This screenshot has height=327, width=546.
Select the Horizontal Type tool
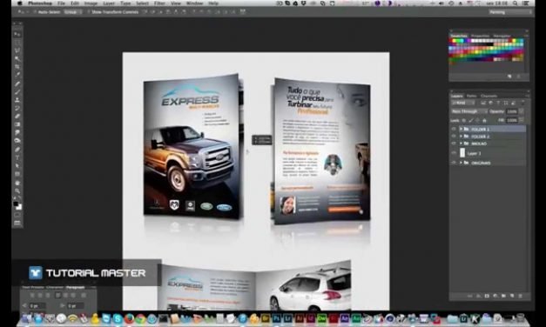17,157
